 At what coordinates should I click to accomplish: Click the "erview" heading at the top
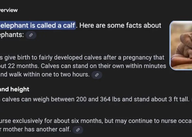tap(9, 10)
